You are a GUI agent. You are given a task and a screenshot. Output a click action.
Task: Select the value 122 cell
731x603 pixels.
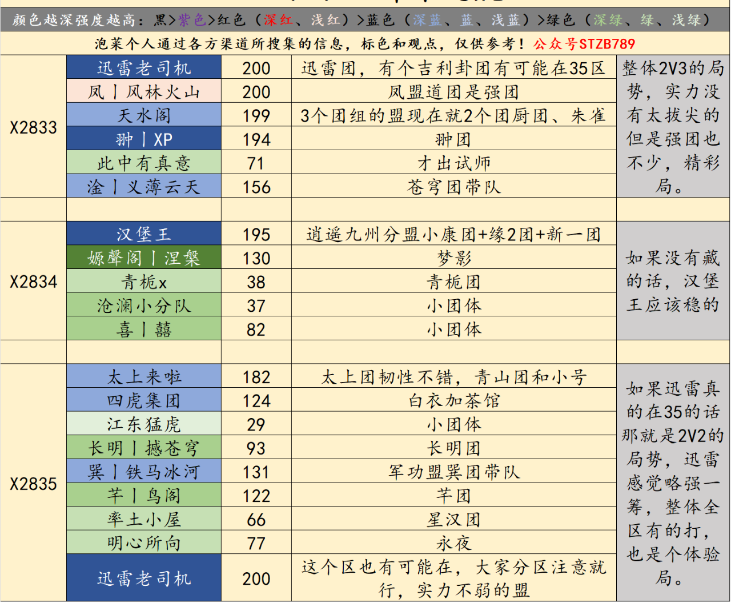click(256, 495)
